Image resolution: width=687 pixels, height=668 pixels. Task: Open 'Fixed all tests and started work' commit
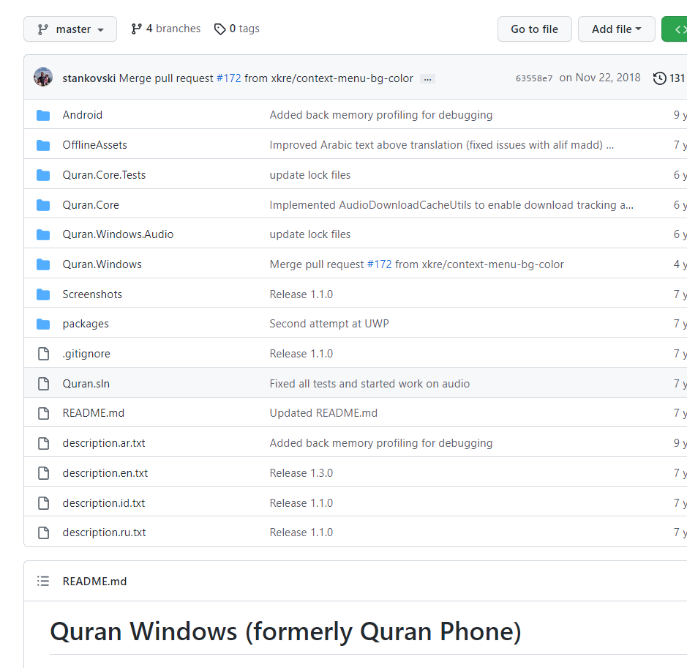pos(369,384)
